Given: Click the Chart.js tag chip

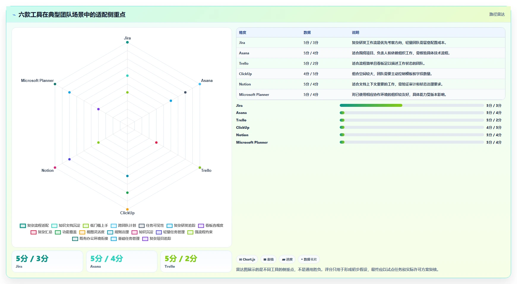Looking at the screenshot, I should point(247,259).
